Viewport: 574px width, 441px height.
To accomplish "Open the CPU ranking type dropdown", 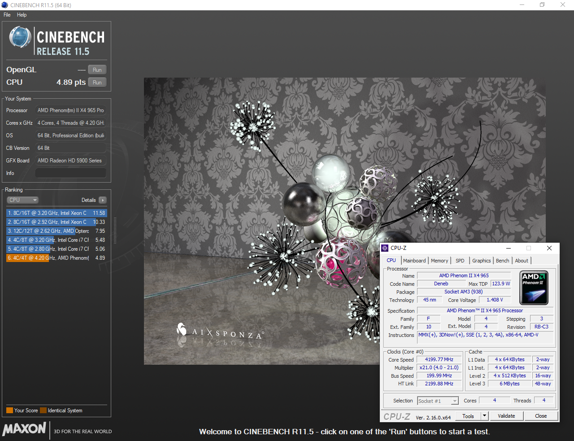I will coord(22,200).
